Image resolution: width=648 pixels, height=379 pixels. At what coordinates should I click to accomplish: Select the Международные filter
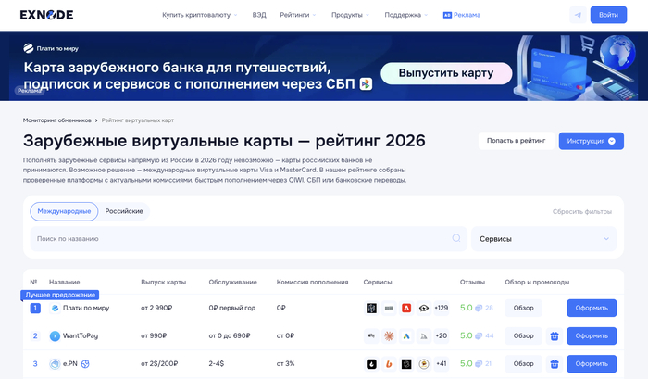64,211
